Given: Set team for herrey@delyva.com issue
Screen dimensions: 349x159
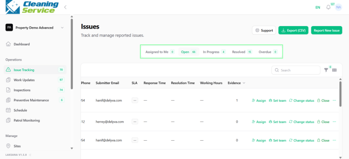Looking at the screenshot, I should 277,122.
